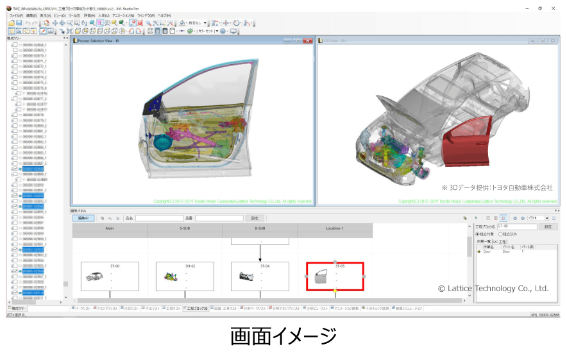567x356 pixels.
Task: Click the blue sphere icon in second toolbar
Action: pyautogui.click(x=222, y=31)
